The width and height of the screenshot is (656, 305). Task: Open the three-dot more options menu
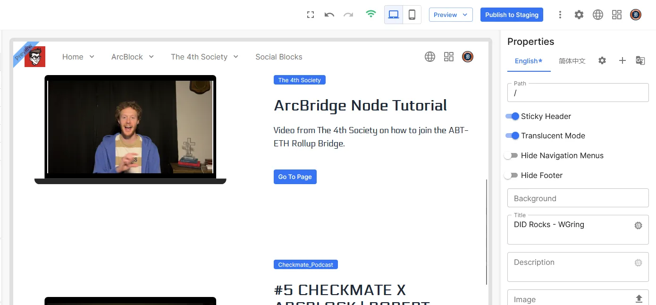(x=560, y=15)
